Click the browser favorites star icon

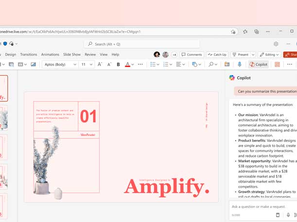(x=233, y=32)
